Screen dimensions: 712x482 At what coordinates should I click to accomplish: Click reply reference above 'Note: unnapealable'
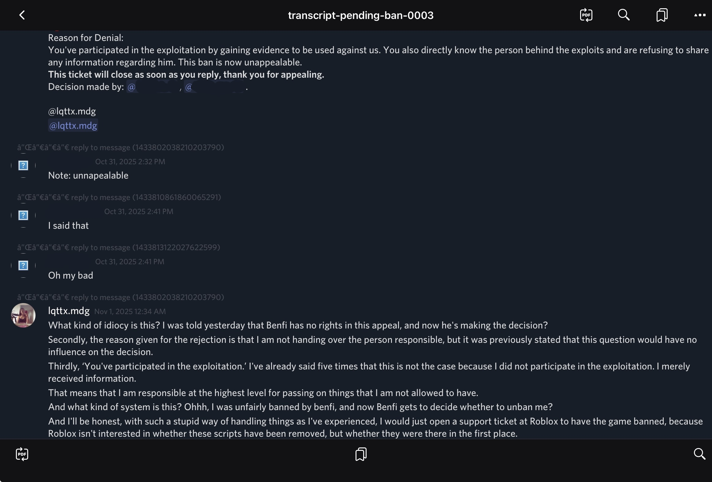[x=121, y=148]
